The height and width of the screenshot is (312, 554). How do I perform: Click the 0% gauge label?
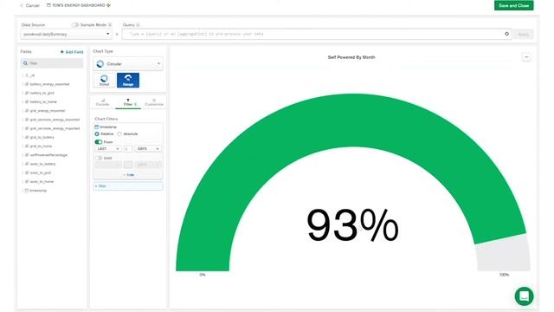point(203,275)
